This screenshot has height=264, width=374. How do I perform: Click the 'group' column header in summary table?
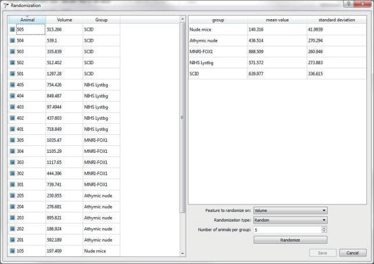pos(218,20)
